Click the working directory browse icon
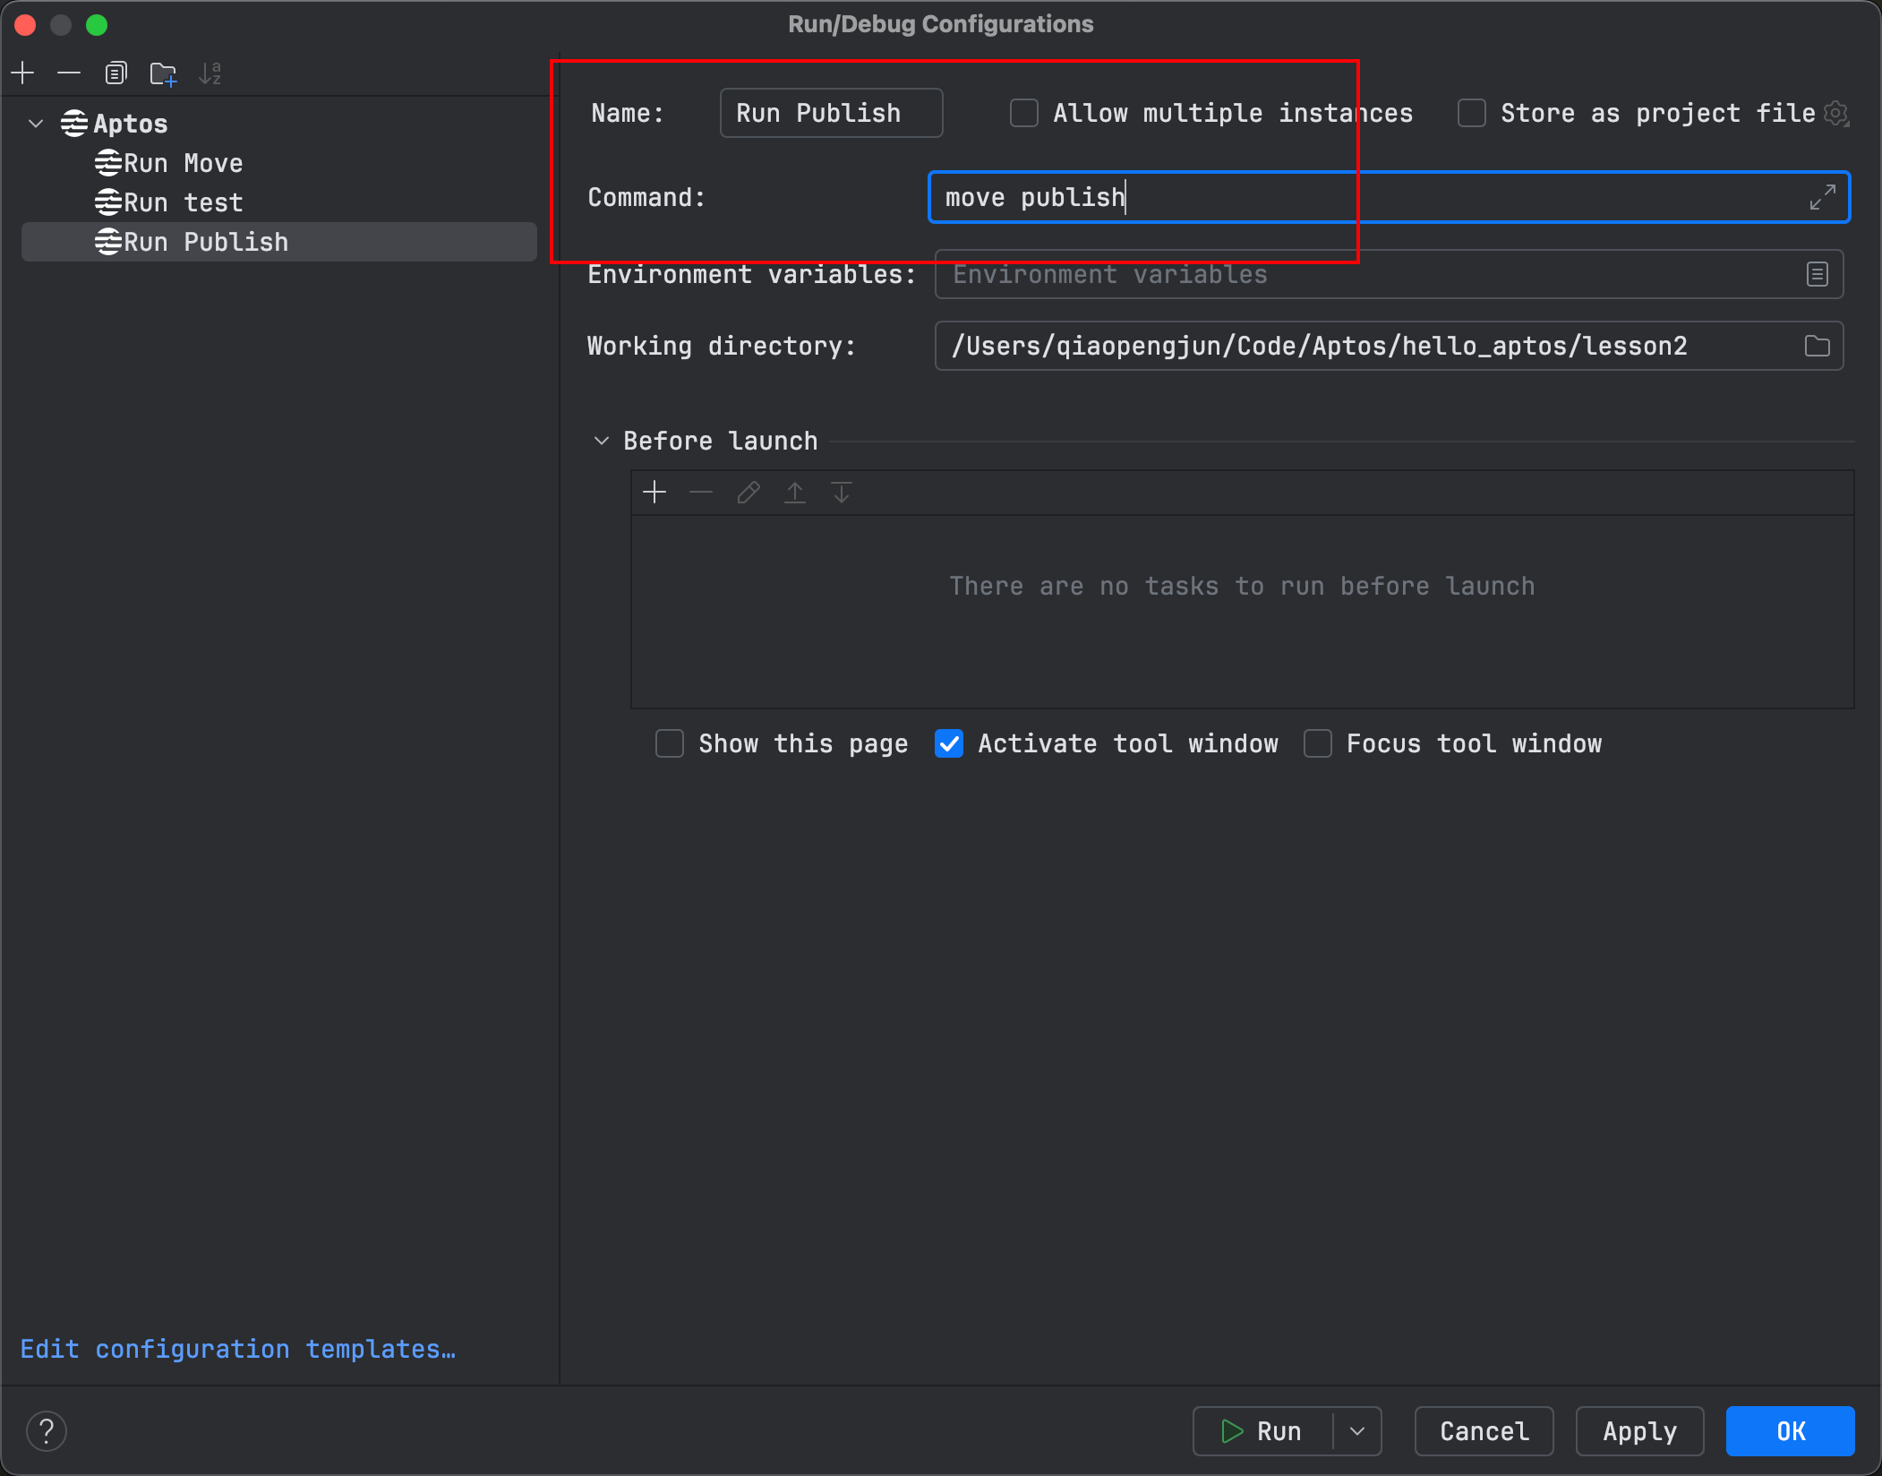 click(x=1817, y=344)
